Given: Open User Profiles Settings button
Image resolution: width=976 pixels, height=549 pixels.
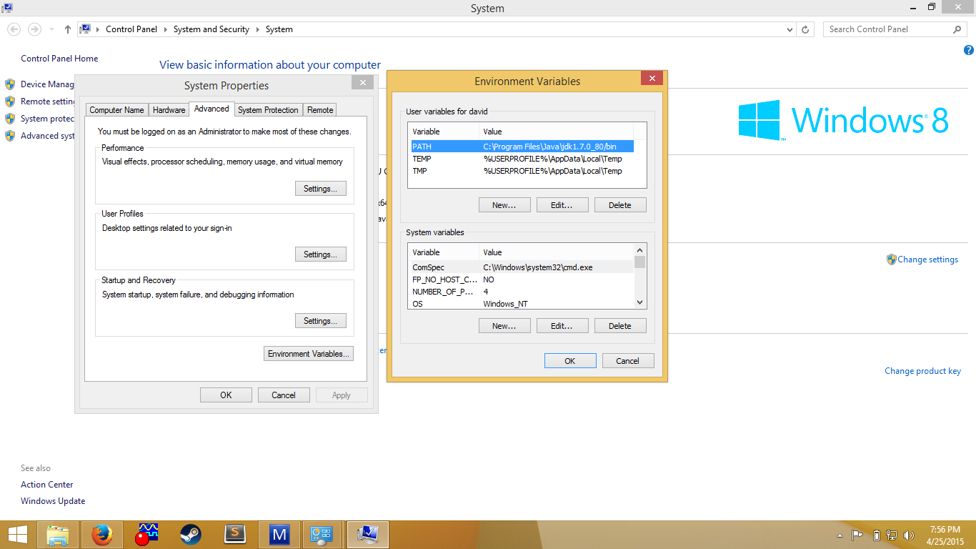Looking at the screenshot, I should [x=321, y=254].
